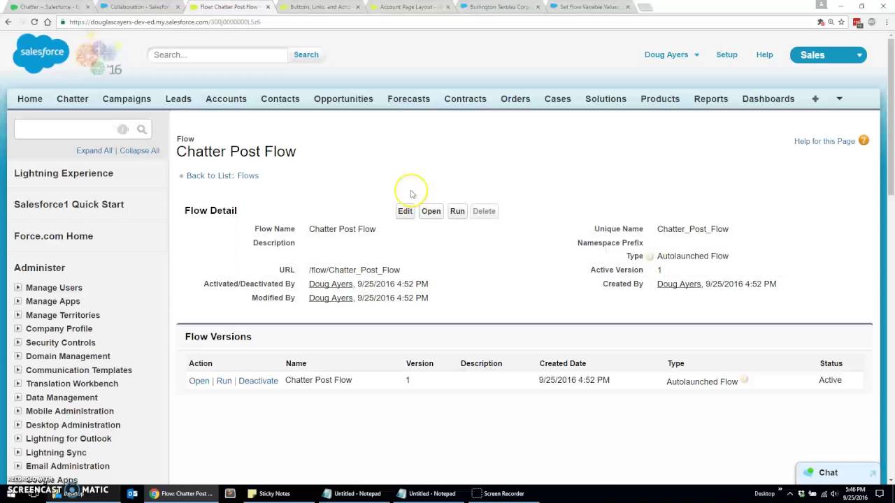
Task: Pop out the Chat widget arrow icon
Action: pyautogui.click(x=872, y=473)
